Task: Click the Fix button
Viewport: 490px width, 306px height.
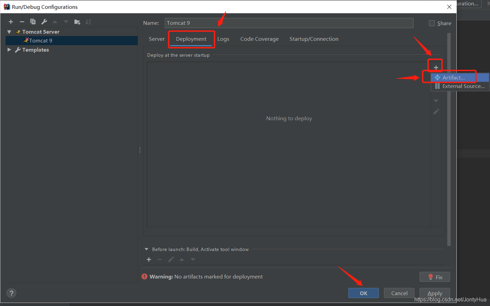Action: pos(434,277)
